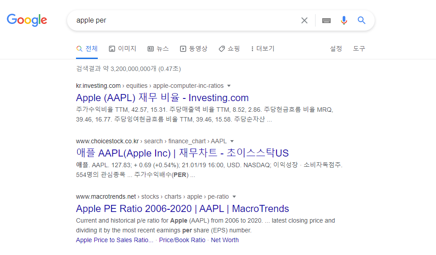Click the snippet starting 'Current and historical p/e ratio'
436x255 pixels.
pyautogui.click(x=205, y=225)
